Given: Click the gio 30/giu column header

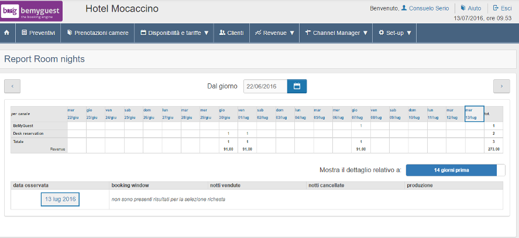Looking at the screenshot, I should (x=228, y=113).
